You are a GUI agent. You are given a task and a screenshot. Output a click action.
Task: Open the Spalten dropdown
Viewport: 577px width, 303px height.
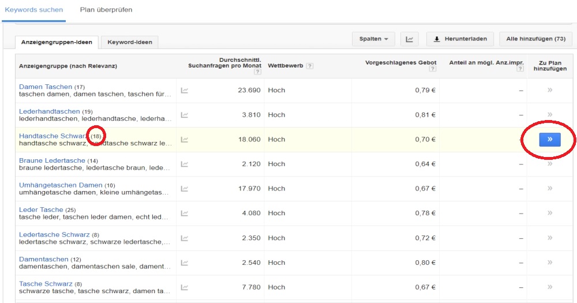[373, 39]
